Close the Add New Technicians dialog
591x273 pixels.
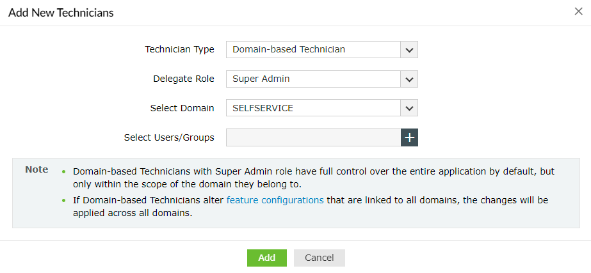tap(579, 12)
